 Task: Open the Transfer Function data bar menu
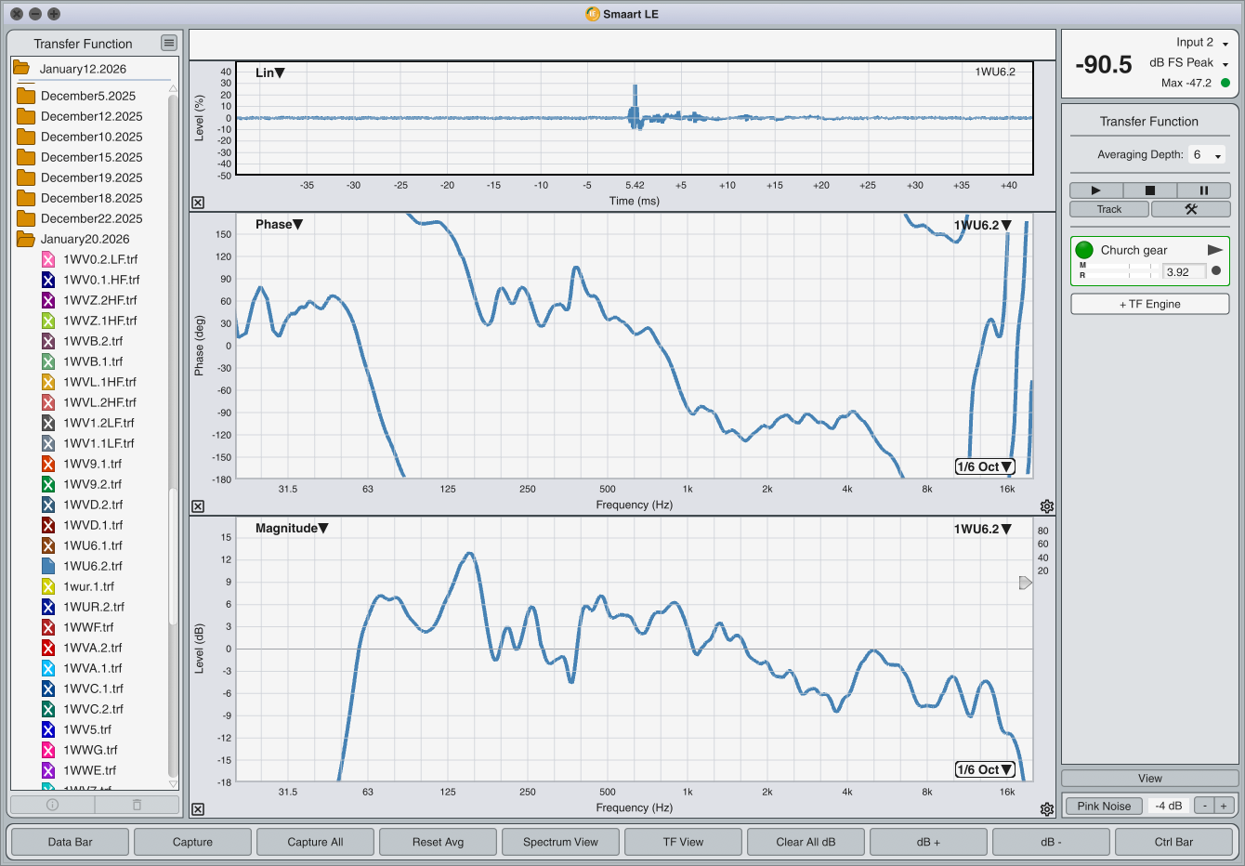click(168, 43)
